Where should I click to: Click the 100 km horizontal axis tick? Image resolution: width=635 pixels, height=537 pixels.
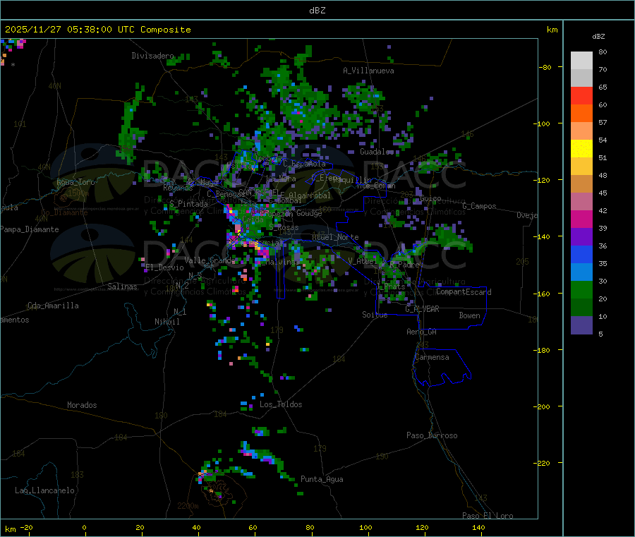point(365,528)
